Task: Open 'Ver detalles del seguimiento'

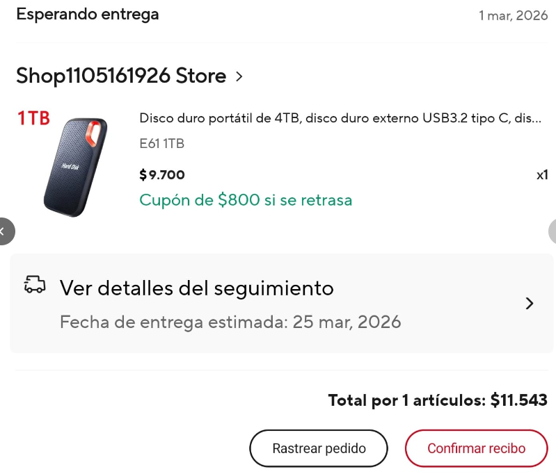Action: [197, 287]
